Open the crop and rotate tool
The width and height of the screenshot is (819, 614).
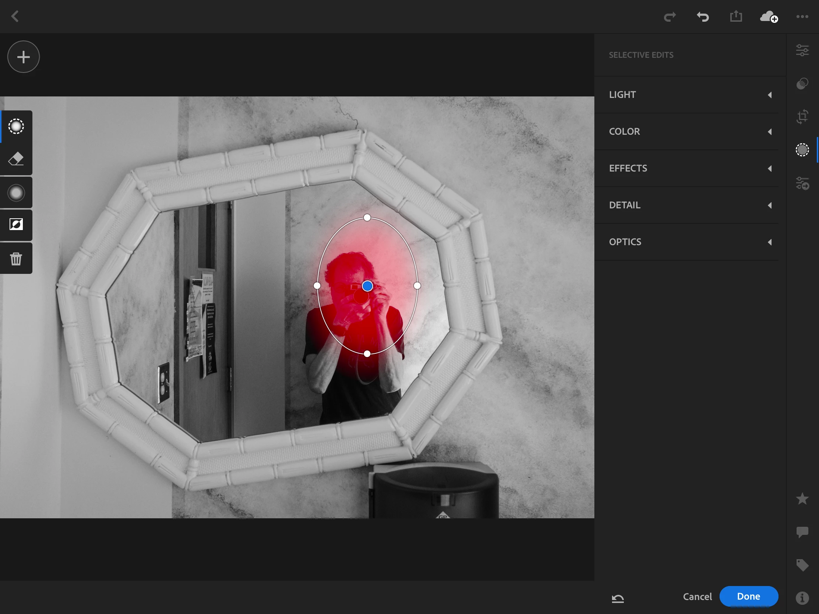point(802,117)
